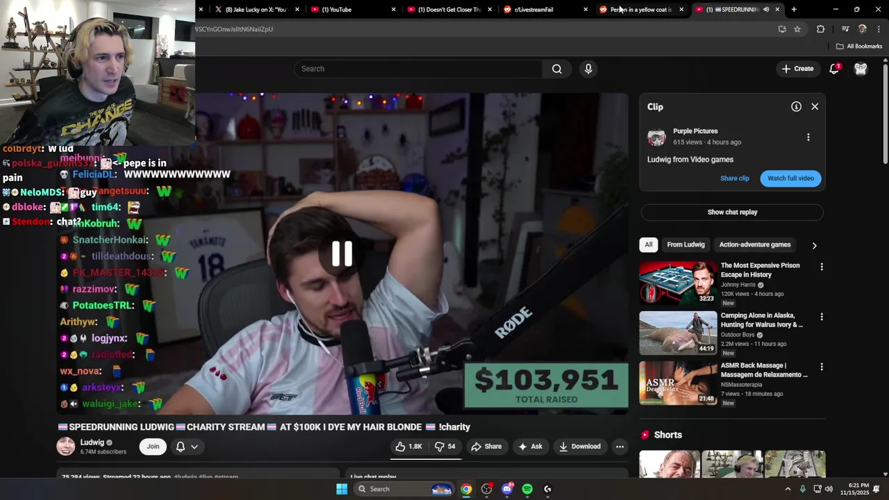Open options for Camping Alone in Alaska video
The width and height of the screenshot is (889, 500).
pyautogui.click(x=822, y=317)
